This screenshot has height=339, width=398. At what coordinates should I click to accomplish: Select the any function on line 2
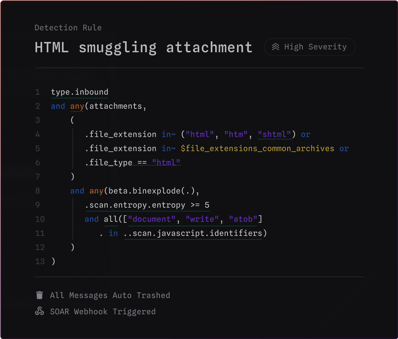[x=77, y=106]
